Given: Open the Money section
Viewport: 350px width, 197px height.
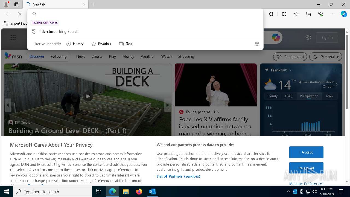Looking at the screenshot, I should (128, 56).
